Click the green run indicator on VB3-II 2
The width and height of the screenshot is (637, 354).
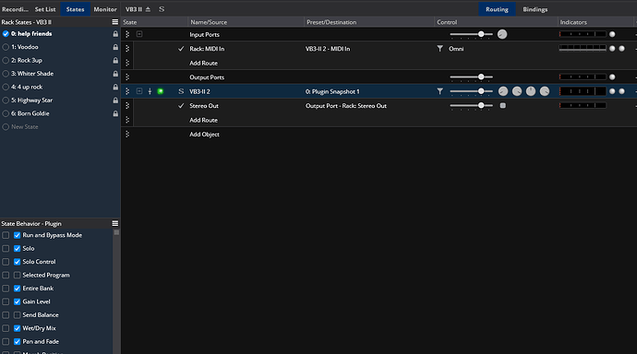tap(161, 91)
